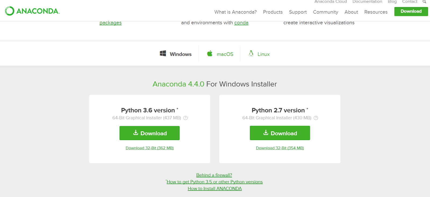430x197 pixels.
Task: Open the Community menu
Action: (x=325, y=12)
